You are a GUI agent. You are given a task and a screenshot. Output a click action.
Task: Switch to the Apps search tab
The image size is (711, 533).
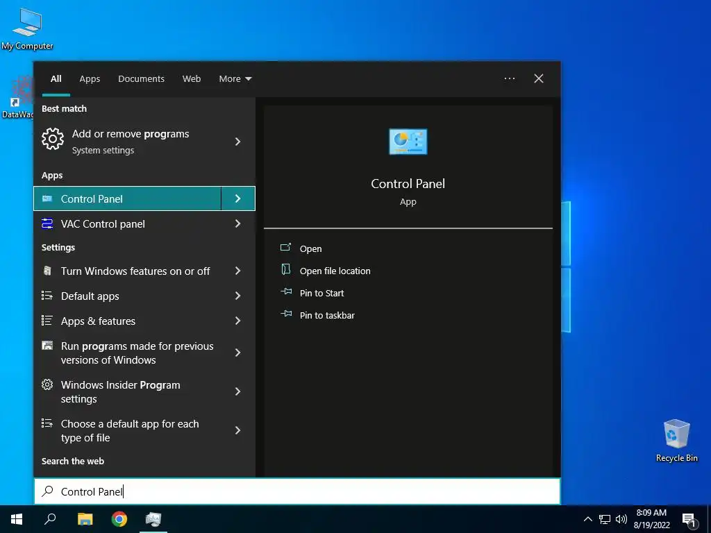coord(90,79)
